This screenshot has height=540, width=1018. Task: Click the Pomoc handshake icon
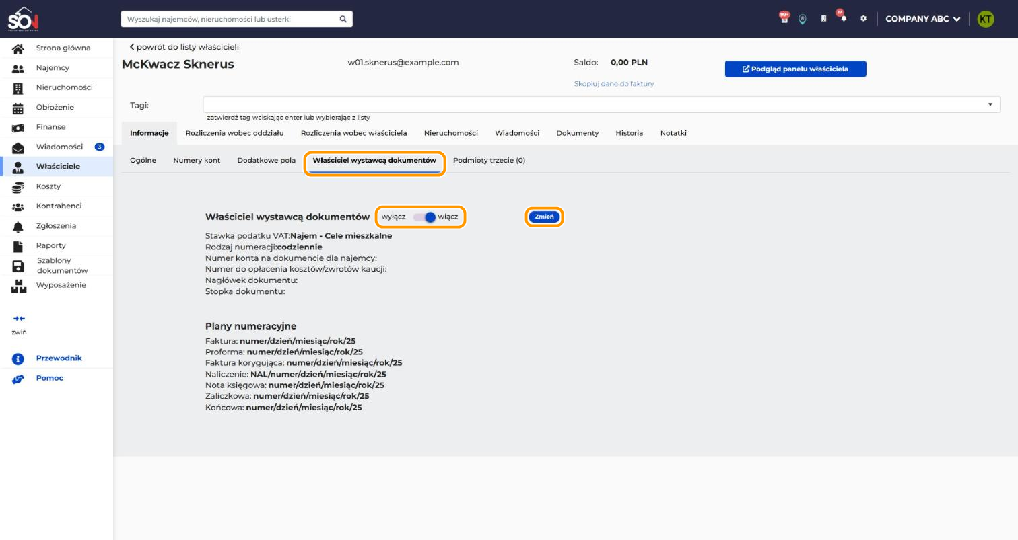click(x=18, y=379)
